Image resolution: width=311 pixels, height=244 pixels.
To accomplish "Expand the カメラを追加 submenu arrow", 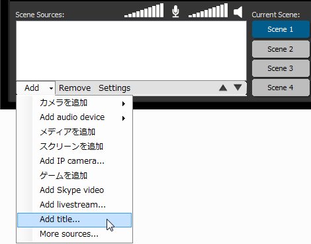I will point(124,103).
